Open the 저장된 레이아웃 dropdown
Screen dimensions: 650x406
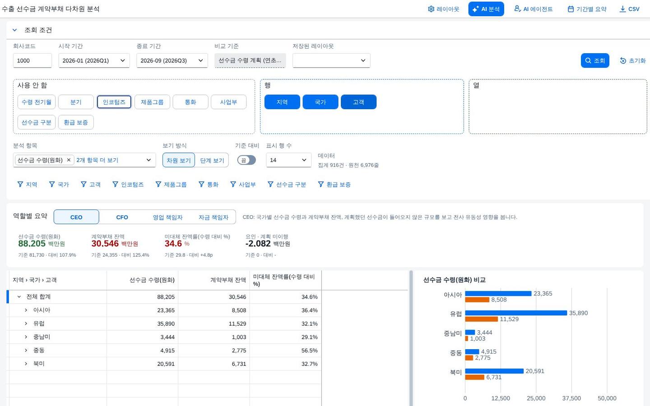(x=331, y=60)
